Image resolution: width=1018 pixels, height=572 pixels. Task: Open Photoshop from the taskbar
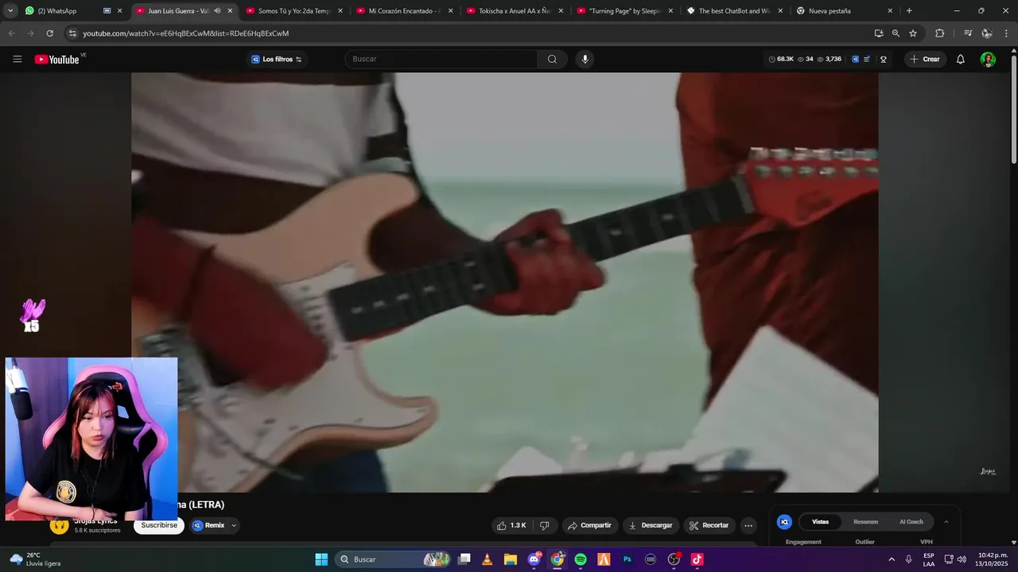click(x=628, y=559)
